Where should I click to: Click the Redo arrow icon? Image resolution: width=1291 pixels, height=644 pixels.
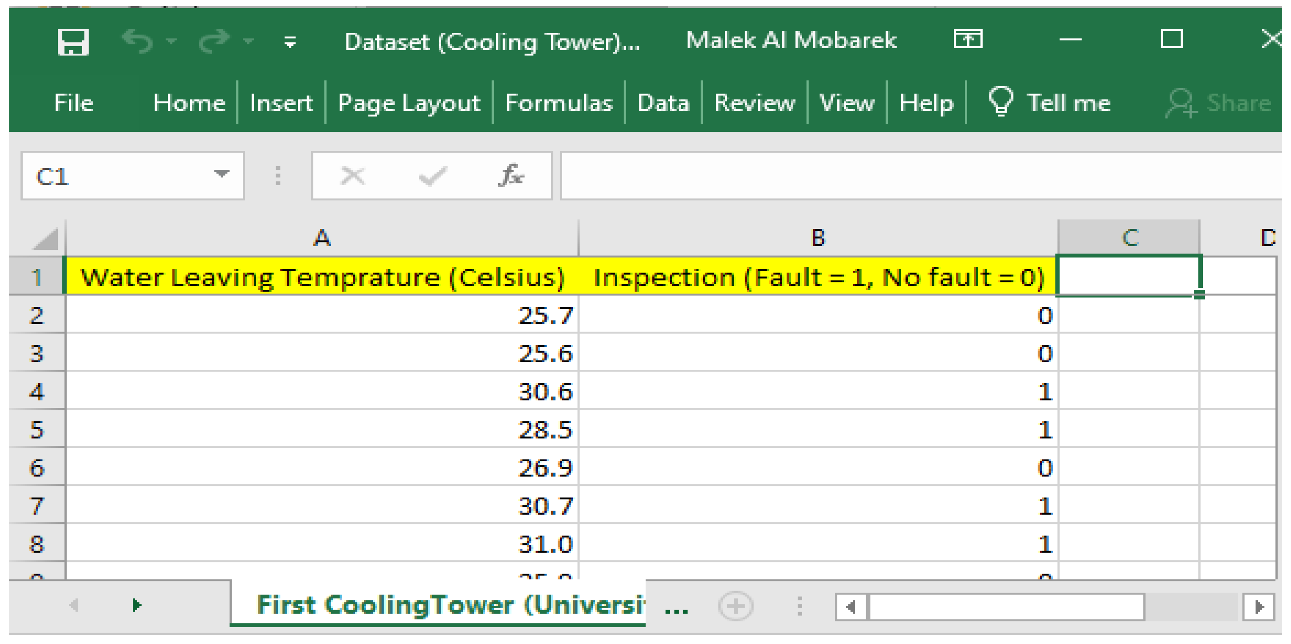point(214,40)
